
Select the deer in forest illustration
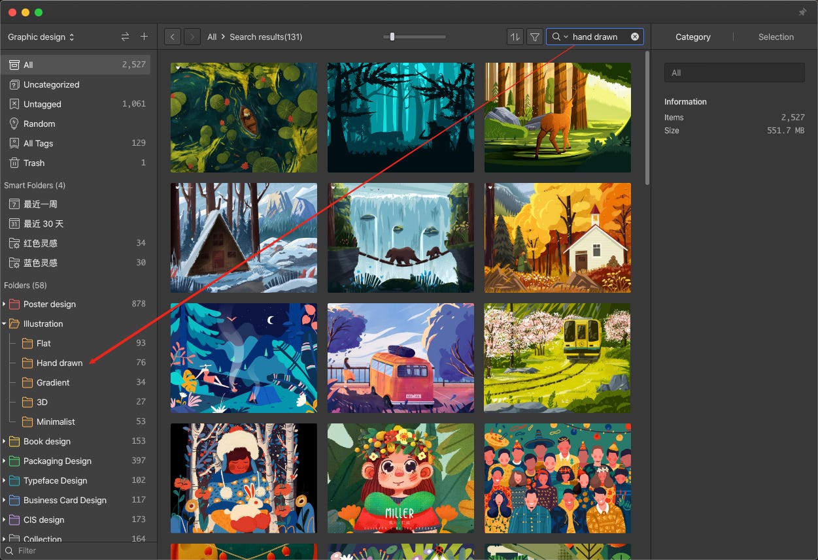tap(558, 118)
